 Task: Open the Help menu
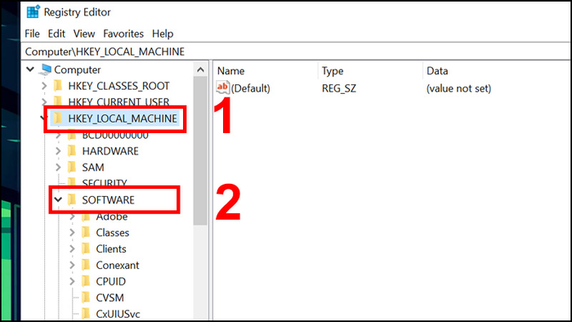click(163, 34)
